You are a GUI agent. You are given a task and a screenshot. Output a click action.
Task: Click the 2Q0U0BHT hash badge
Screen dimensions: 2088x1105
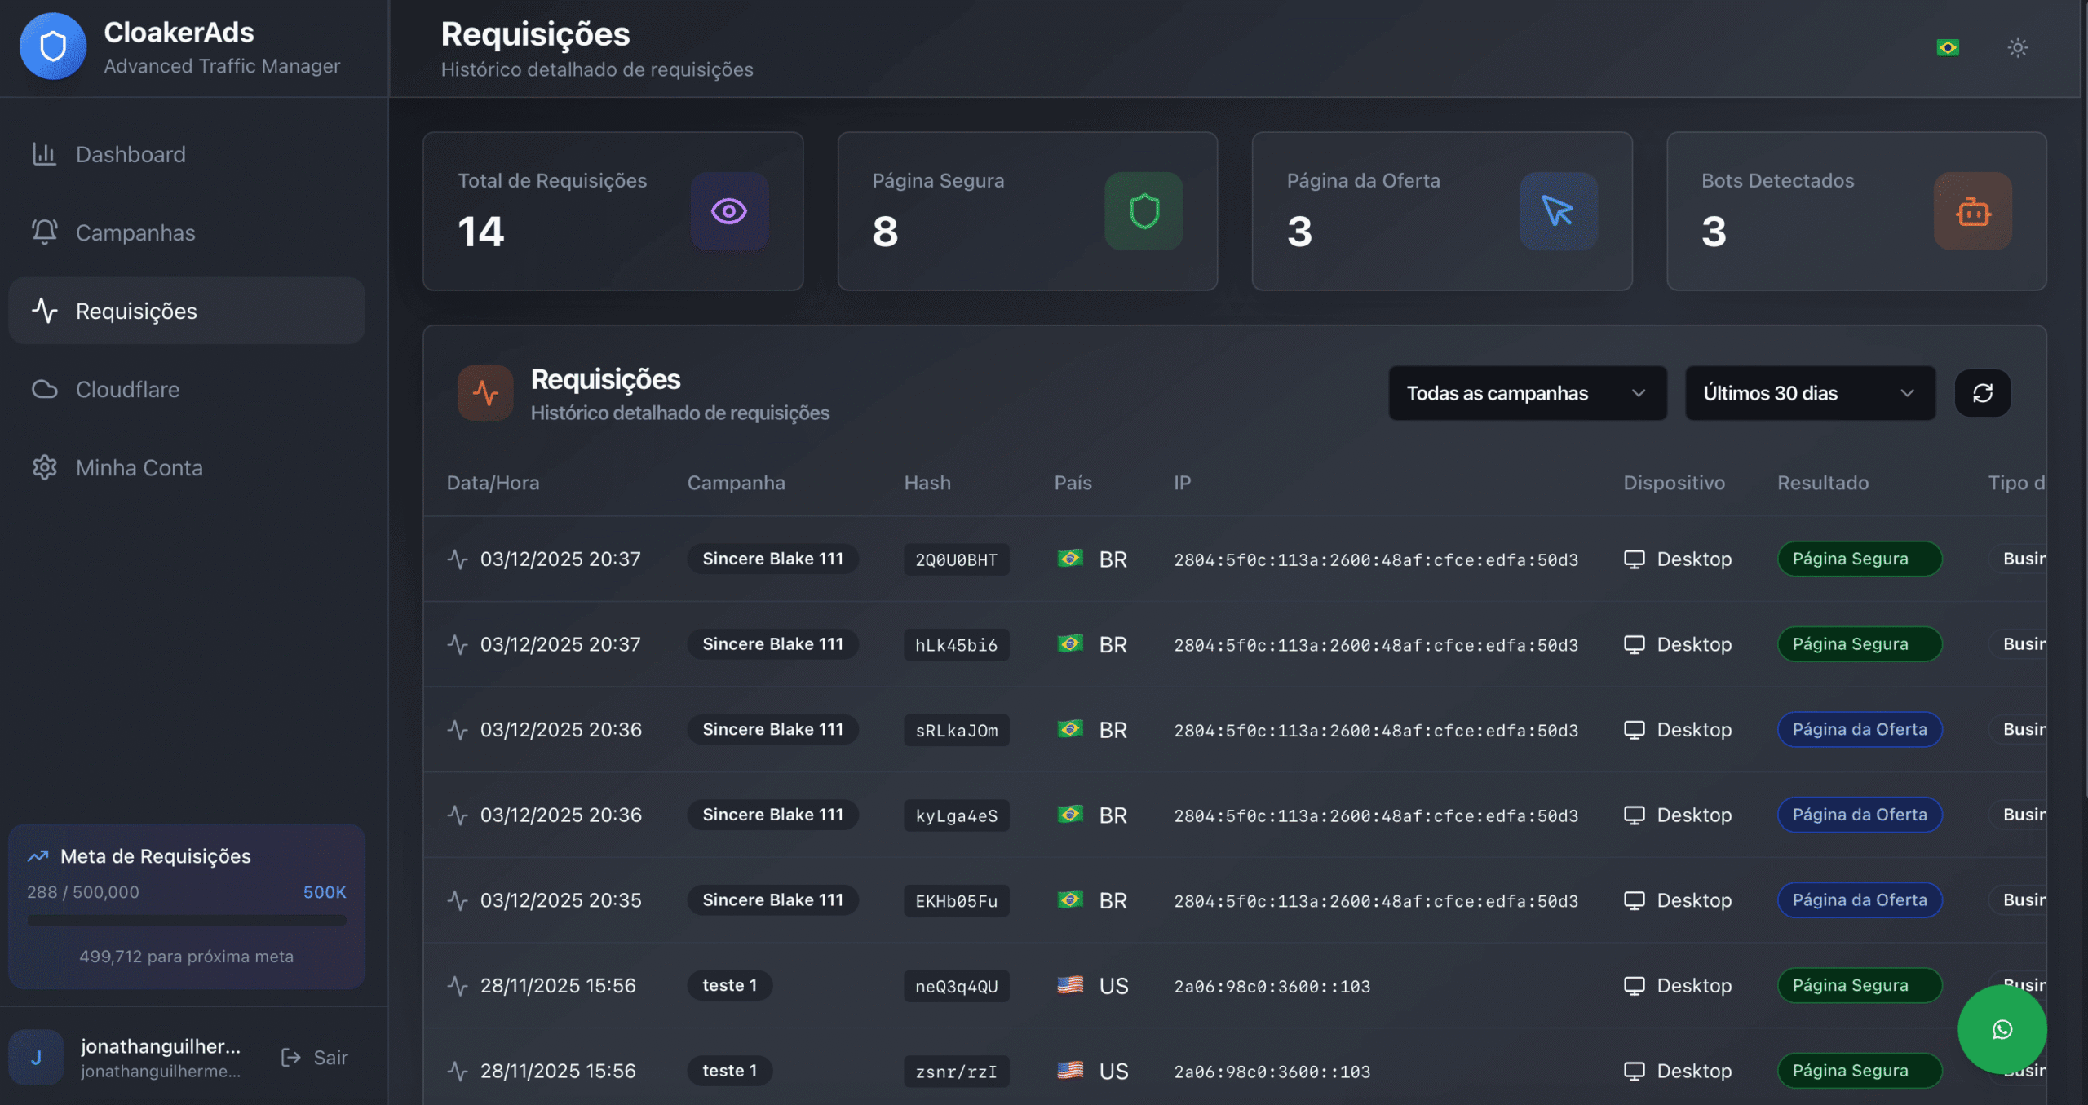956,559
